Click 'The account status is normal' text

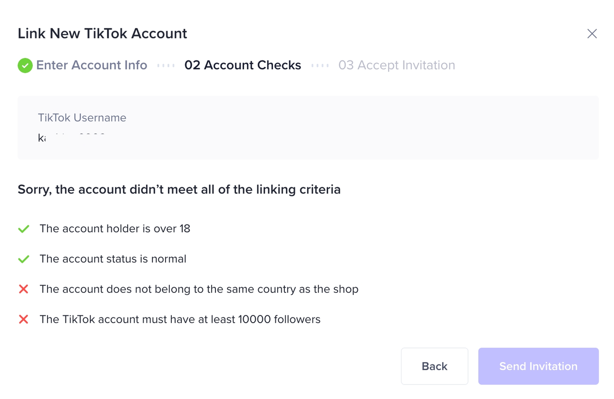click(x=113, y=259)
